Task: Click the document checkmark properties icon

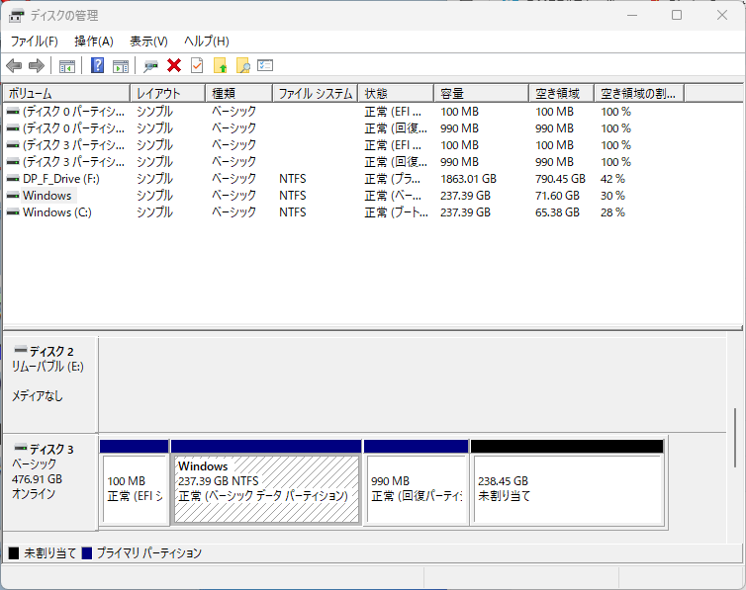Action: (197, 65)
